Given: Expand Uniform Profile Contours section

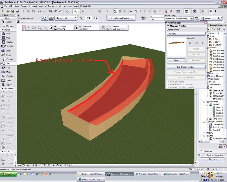Looking at the screenshot, I should [x=168, y=87].
